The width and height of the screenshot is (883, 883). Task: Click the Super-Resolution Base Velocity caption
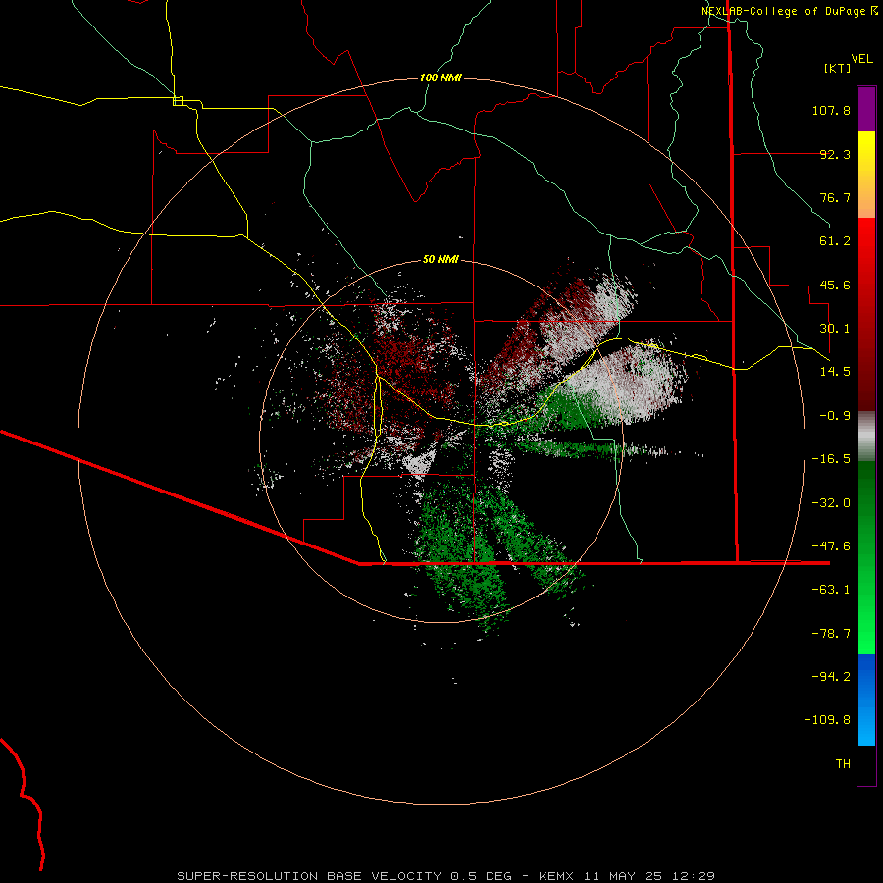[x=445, y=876]
